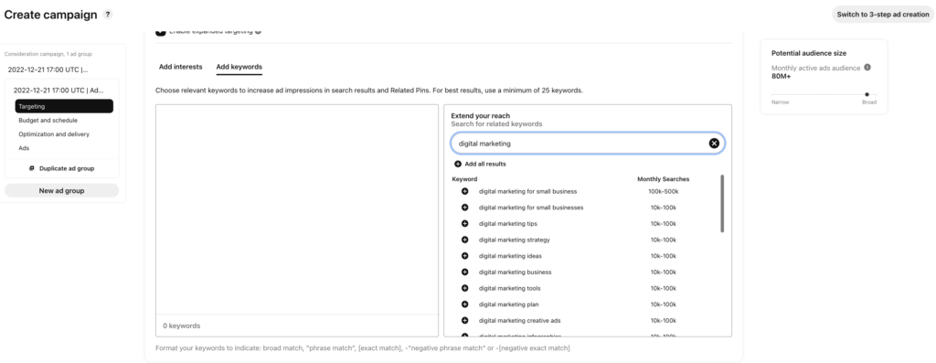
Task: Open the Create campaign help question-mark icon
Action: point(108,15)
